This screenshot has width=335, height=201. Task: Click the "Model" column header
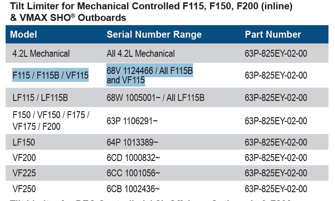coord(23,34)
